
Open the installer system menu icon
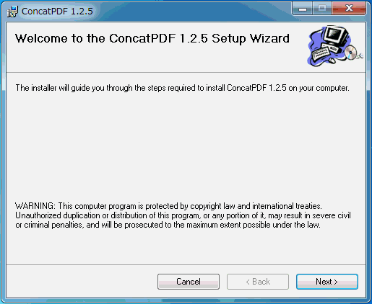click(x=12, y=12)
